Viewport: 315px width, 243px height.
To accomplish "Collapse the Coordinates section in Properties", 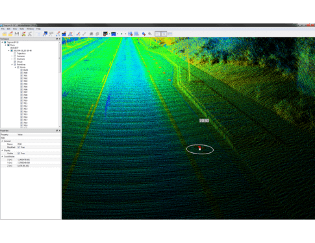I will coord(3,156).
